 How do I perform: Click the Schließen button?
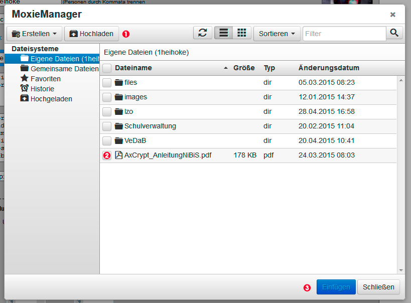pos(378,287)
